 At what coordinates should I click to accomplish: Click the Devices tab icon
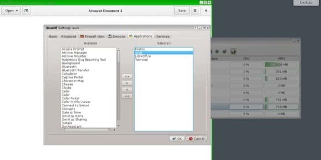coord(110,36)
